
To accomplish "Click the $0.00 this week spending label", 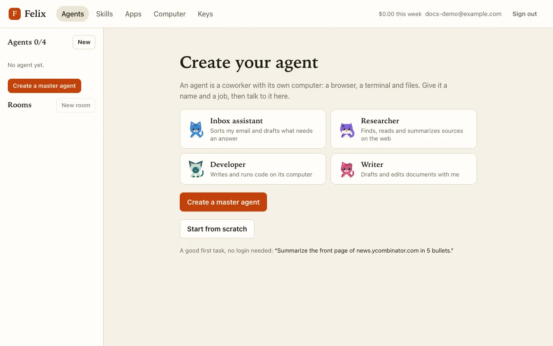I will click(x=400, y=14).
